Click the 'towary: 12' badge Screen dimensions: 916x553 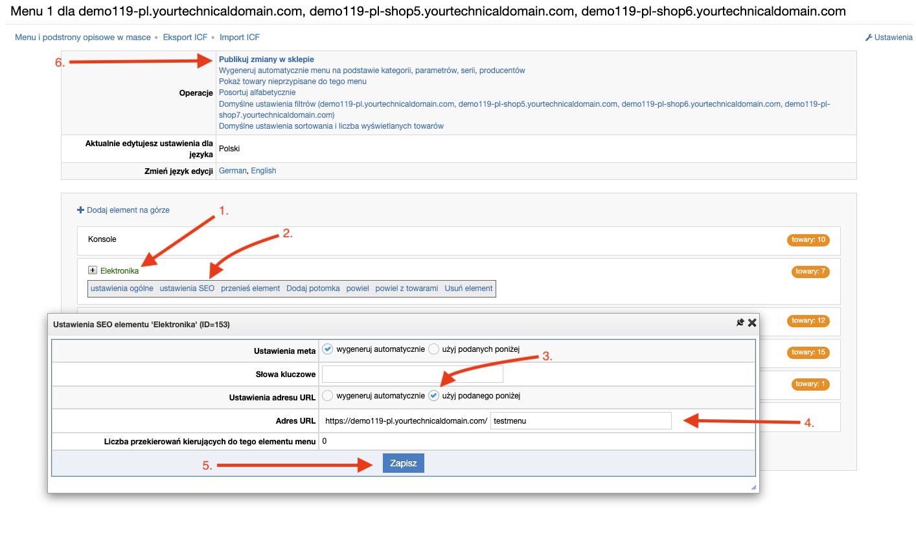click(x=808, y=321)
